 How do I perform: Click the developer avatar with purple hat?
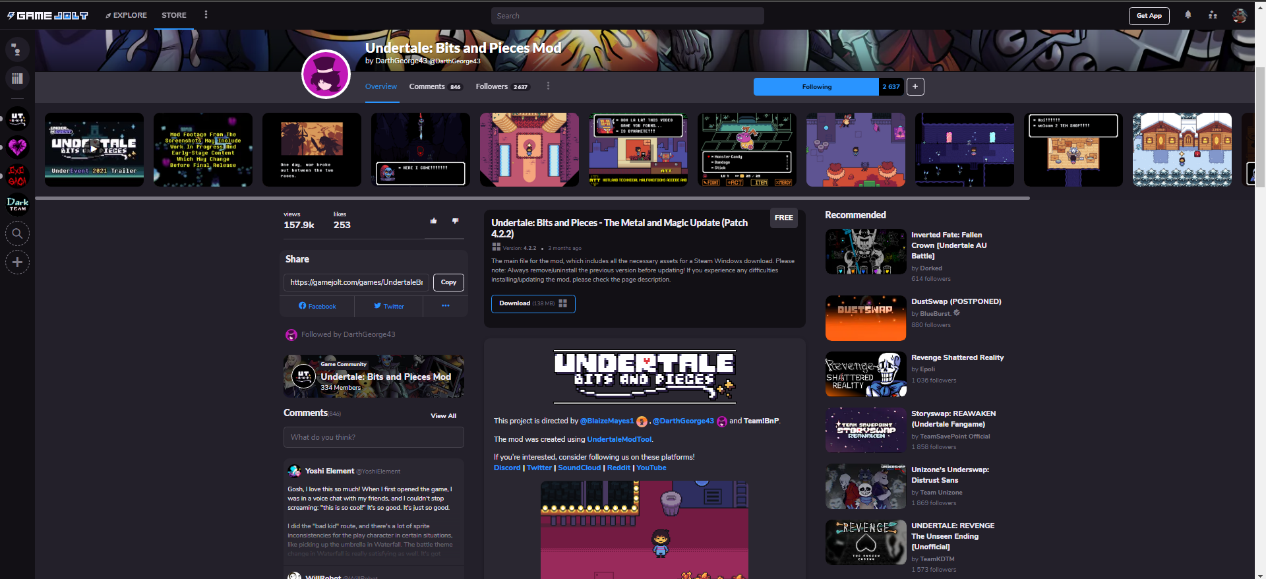(x=326, y=74)
